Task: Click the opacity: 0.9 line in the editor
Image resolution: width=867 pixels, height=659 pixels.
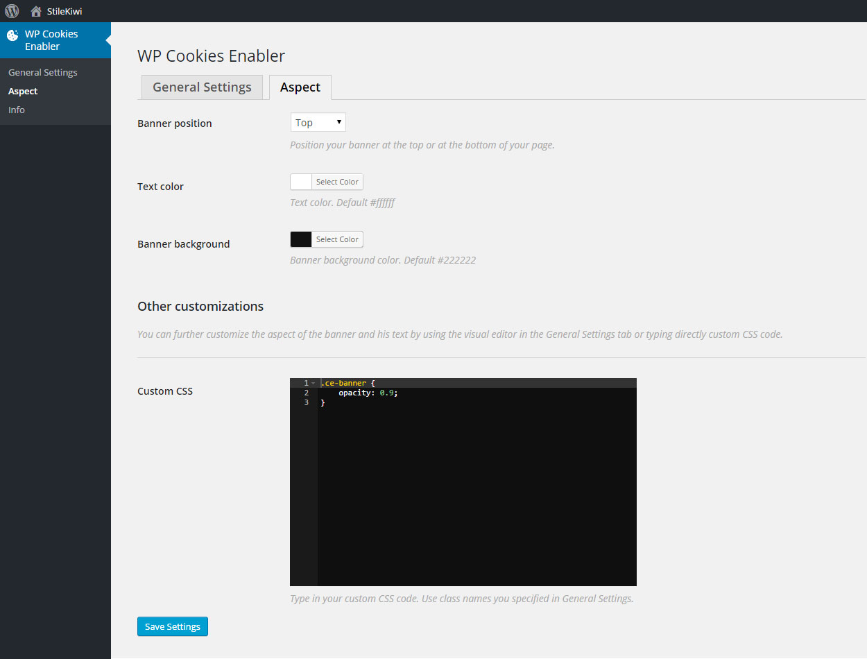Action: [x=368, y=393]
